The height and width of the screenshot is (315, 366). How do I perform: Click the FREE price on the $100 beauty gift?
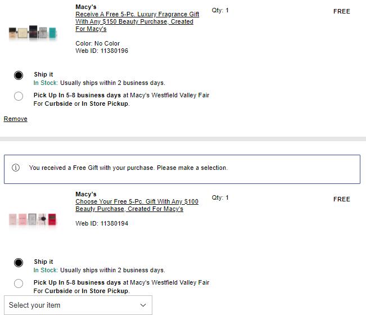(x=341, y=199)
